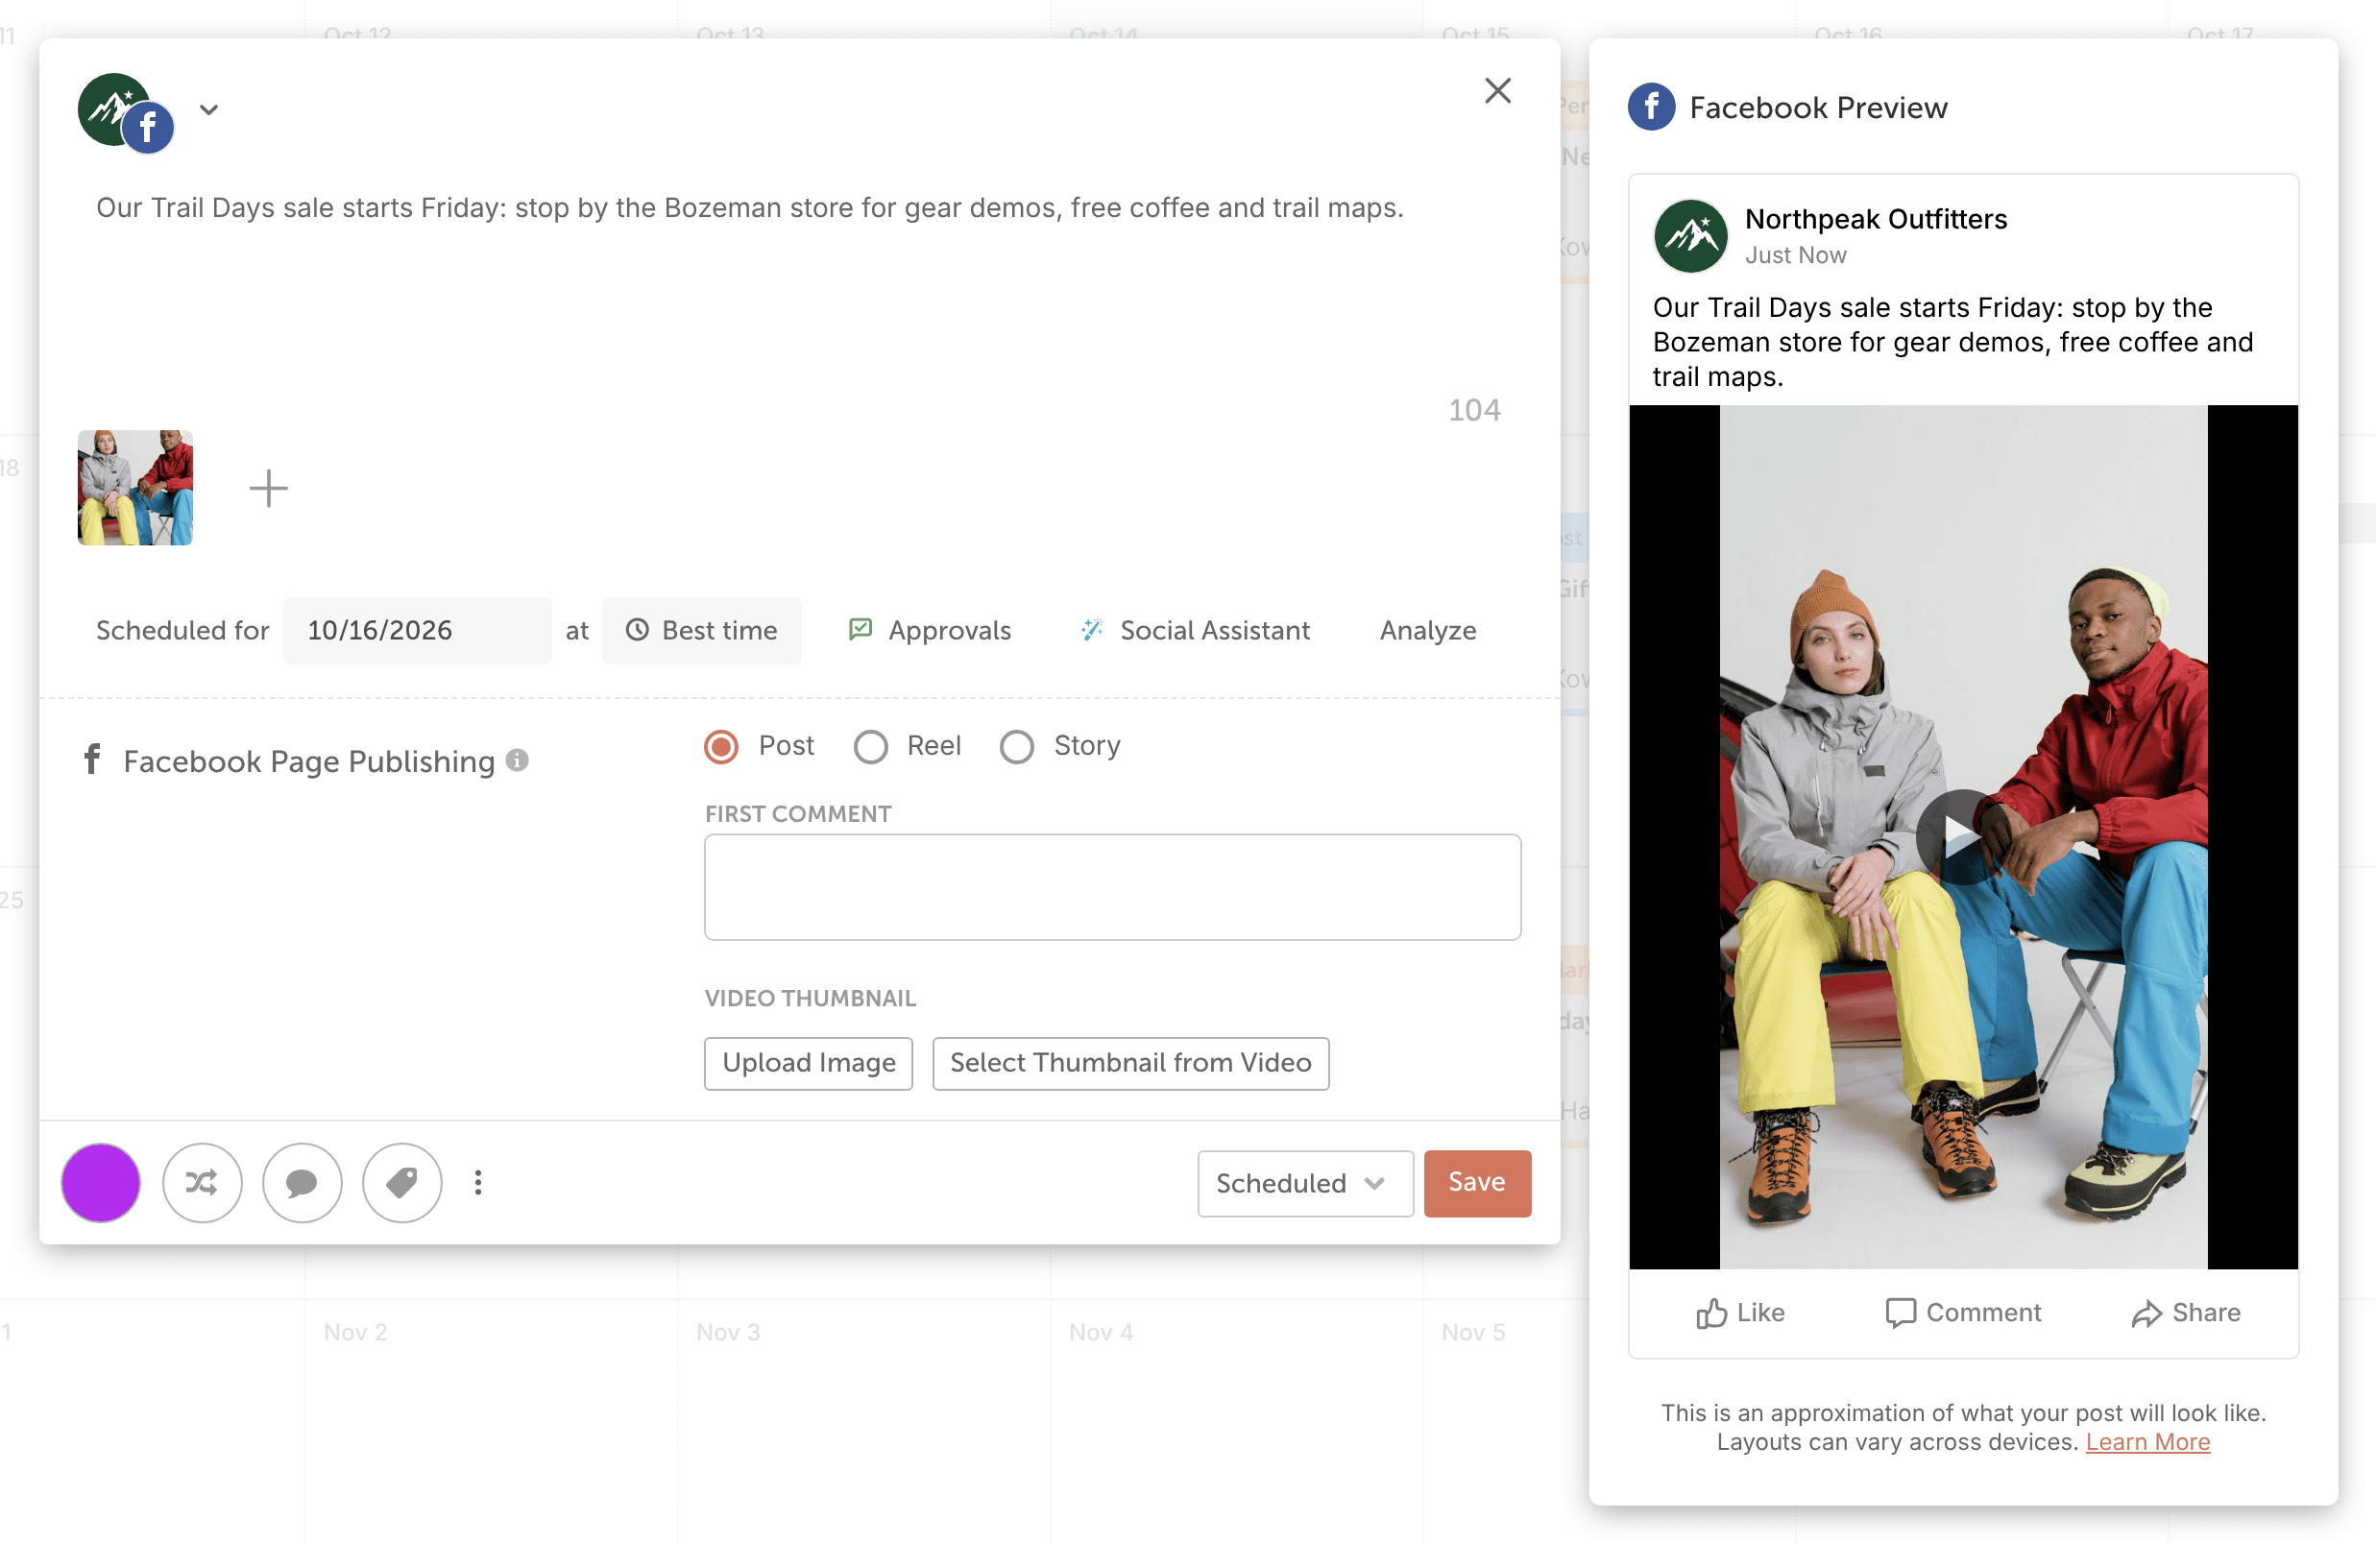
Task: Select the Story radio button
Action: (1016, 746)
